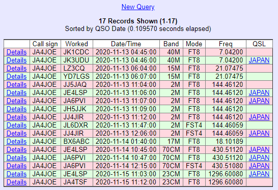Open JAPAN QSL for JE4LSP at 11:06:00

259,92
